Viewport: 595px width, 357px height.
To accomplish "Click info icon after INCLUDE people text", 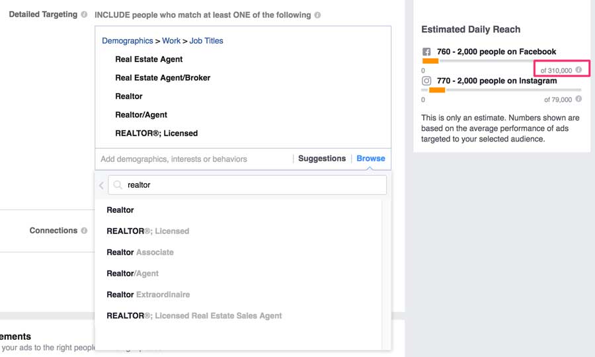I will (x=318, y=15).
